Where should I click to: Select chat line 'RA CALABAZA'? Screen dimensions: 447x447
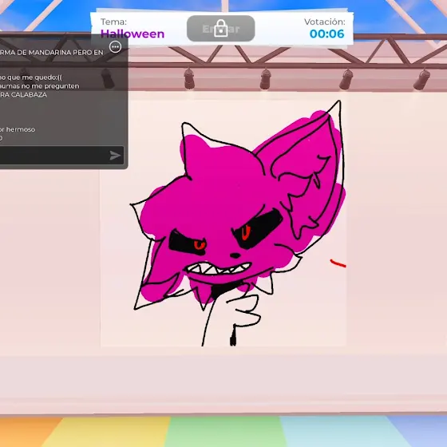[x=23, y=95]
